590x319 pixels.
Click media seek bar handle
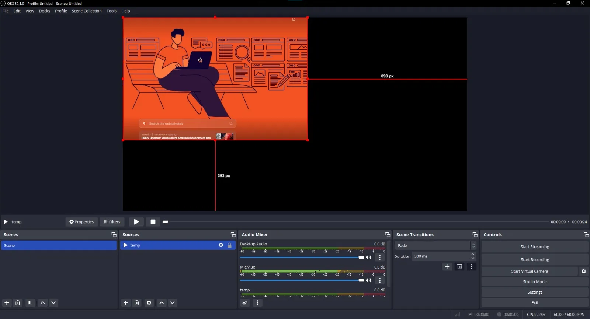click(x=165, y=222)
